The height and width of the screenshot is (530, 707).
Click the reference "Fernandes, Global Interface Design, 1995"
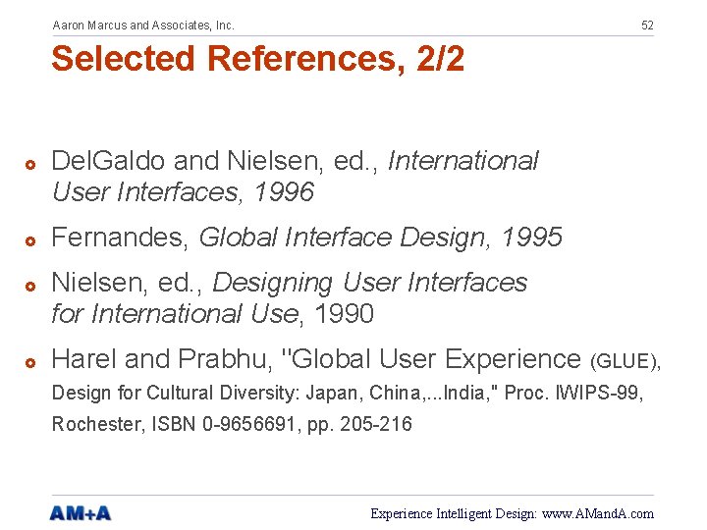pos(306,238)
